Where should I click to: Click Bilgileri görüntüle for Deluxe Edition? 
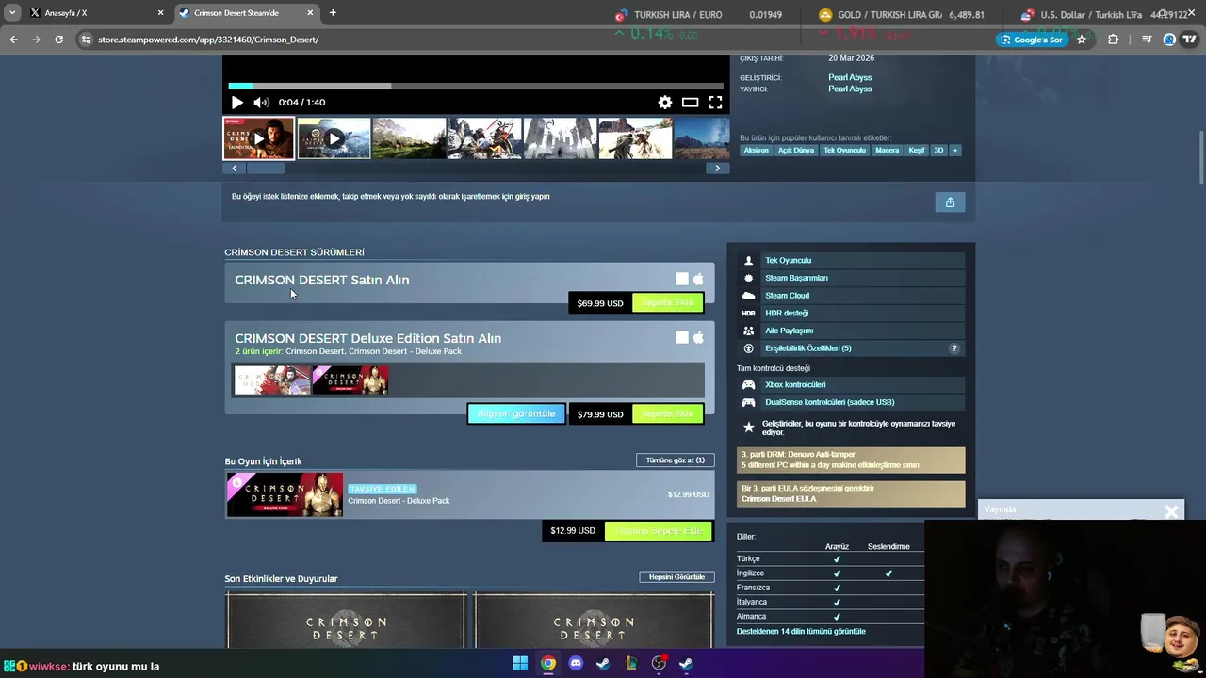pos(516,414)
